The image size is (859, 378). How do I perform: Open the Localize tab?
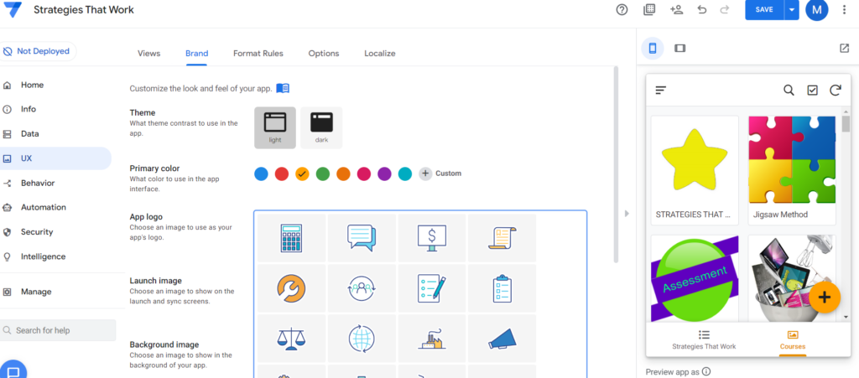pyautogui.click(x=379, y=54)
